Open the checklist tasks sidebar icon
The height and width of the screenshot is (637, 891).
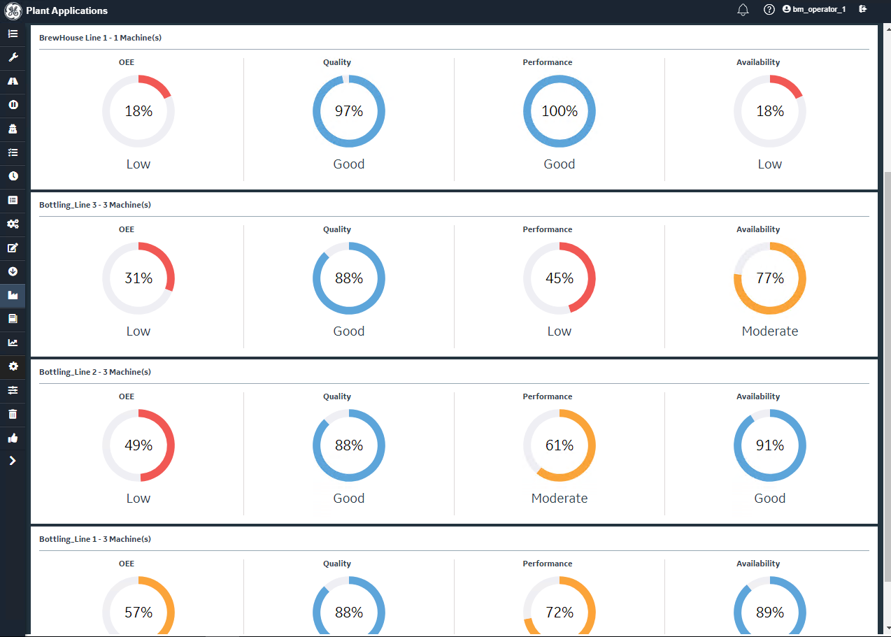pyautogui.click(x=13, y=152)
